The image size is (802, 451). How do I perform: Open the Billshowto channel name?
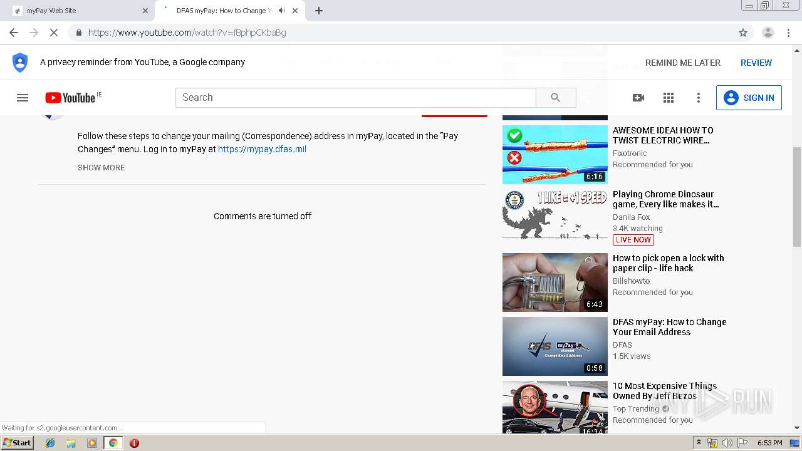tap(631, 281)
